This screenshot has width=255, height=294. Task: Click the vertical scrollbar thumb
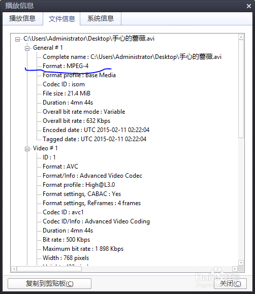(241, 89)
